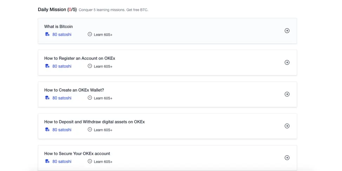Click Learn 60S+ in Secure Your OKEx account card
Viewport: 342px width, 171px height.
click(x=103, y=162)
